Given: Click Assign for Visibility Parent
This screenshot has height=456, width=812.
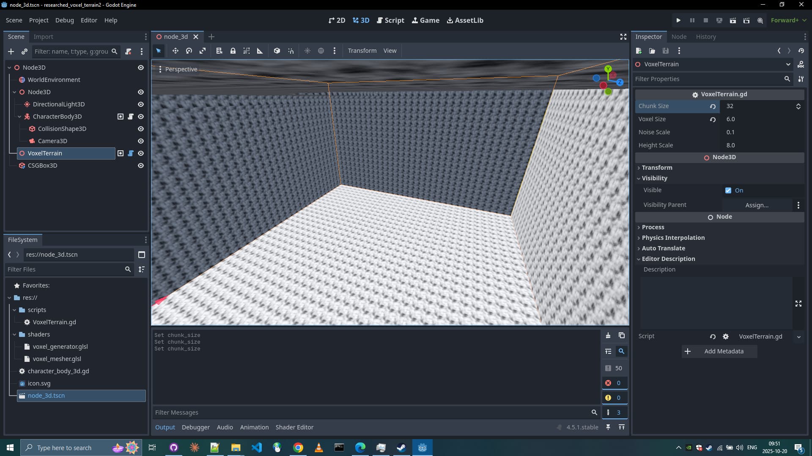Looking at the screenshot, I should pyautogui.click(x=757, y=205).
